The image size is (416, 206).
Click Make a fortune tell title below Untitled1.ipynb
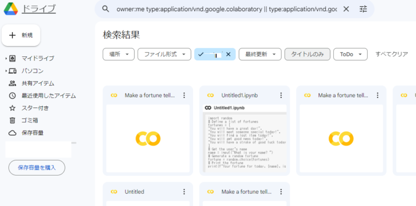(x=246, y=192)
